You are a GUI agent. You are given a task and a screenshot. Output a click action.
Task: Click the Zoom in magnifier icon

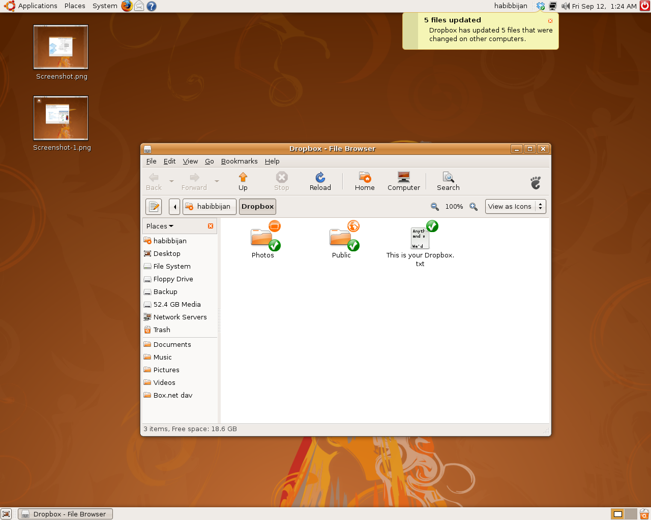[474, 207]
